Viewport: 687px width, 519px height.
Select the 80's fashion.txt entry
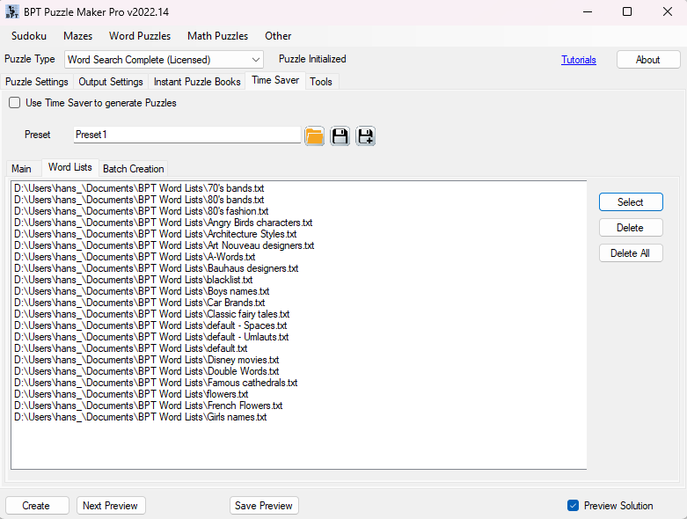(141, 211)
